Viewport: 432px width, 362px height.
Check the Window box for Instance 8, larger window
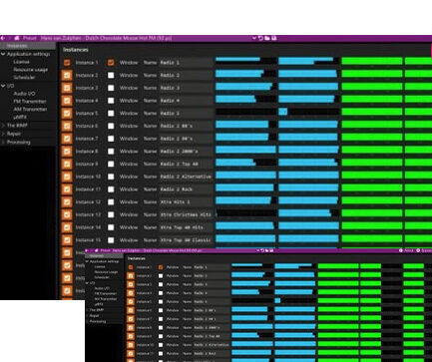click(111, 152)
